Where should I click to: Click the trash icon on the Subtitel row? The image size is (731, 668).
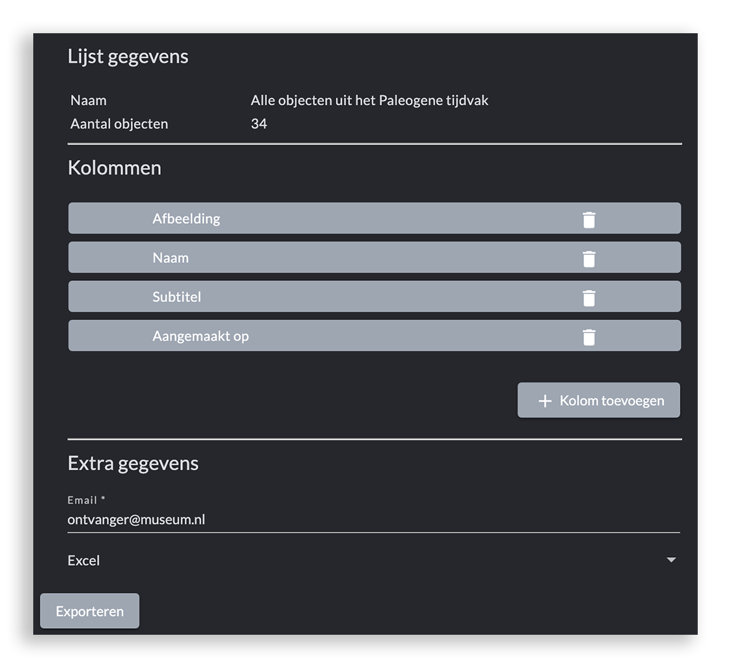coord(589,297)
